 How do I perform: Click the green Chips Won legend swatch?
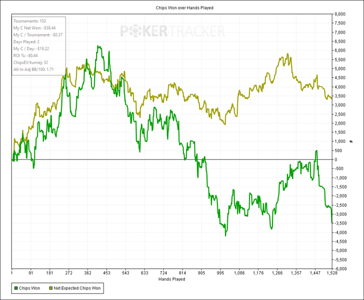[16, 288]
